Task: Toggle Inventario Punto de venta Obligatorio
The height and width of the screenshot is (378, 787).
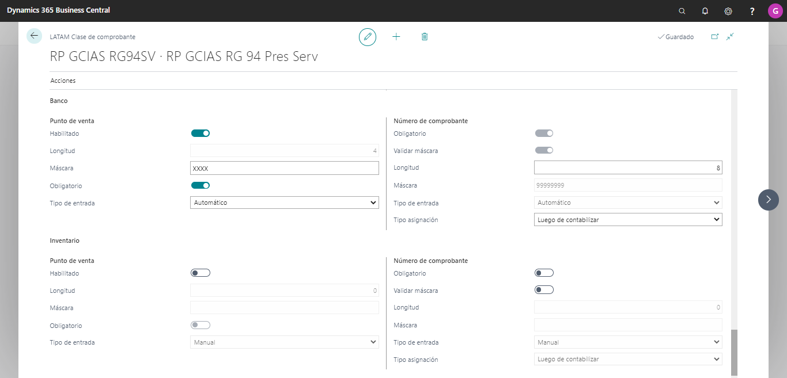Action: (x=200, y=325)
